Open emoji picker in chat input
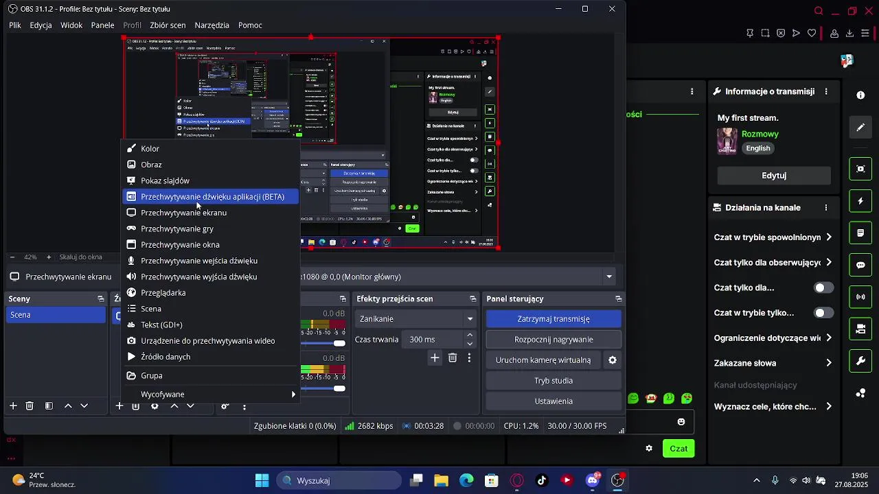 [681, 422]
